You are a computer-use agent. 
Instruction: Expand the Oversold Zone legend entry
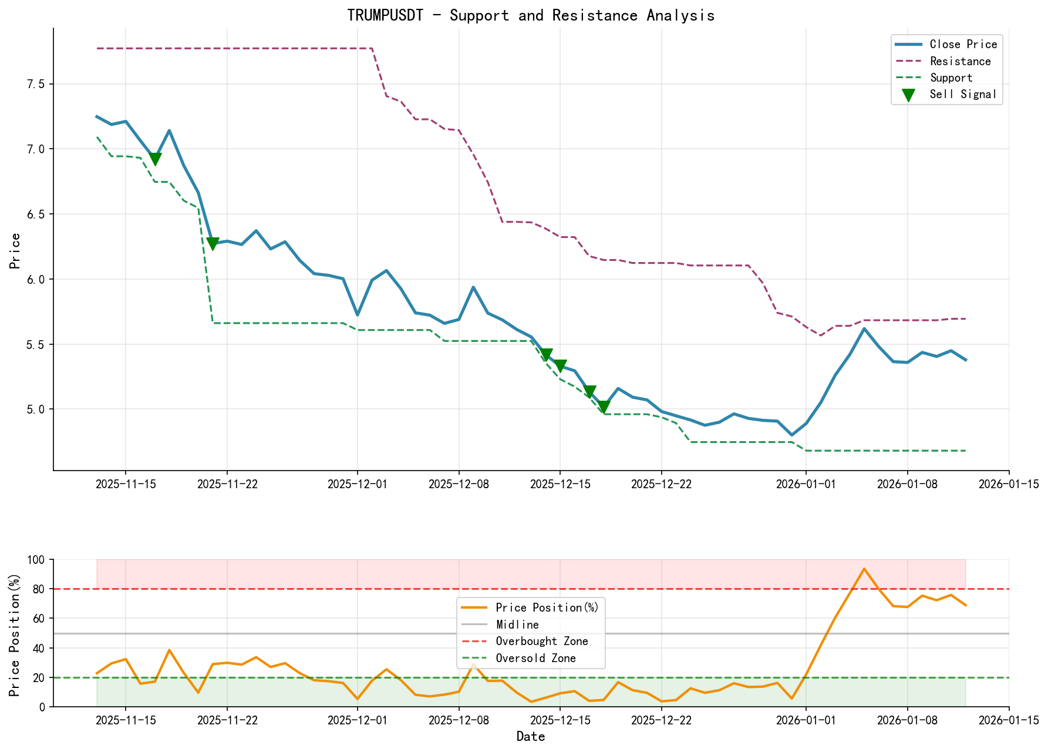pos(535,658)
